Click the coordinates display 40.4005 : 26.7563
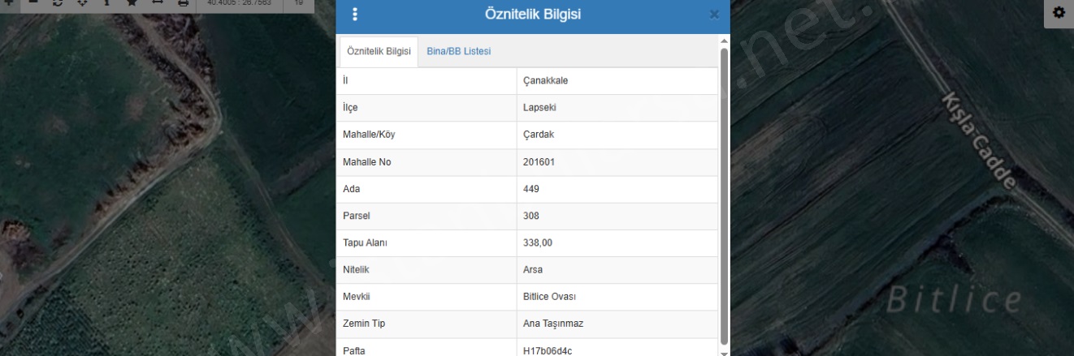 [x=239, y=3]
